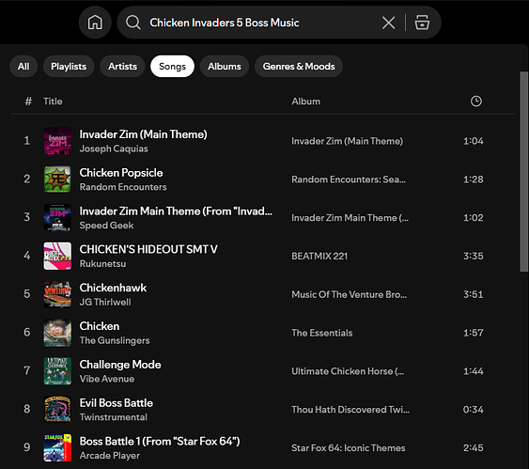
Task: Switch to Playlists filter
Action: coord(69,67)
